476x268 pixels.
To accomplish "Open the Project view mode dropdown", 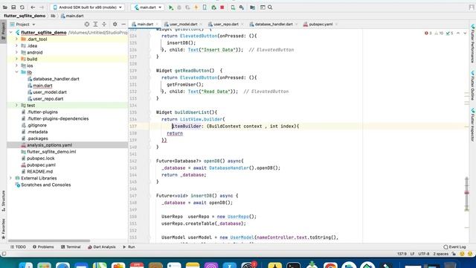I will 23,25.
